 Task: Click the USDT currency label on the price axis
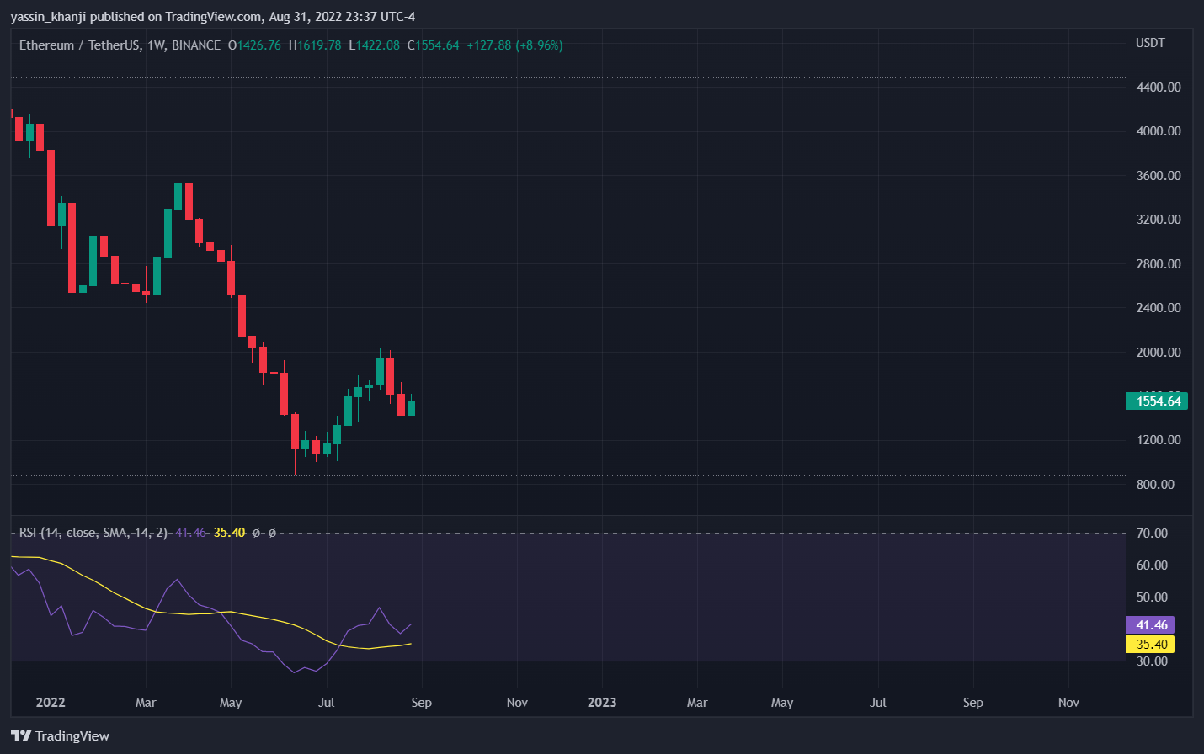(1150, 43)
